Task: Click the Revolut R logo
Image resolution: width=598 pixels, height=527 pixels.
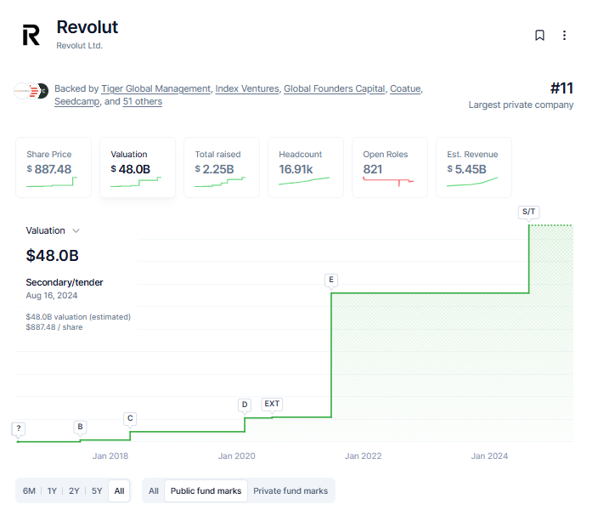Action: pos(31,35)
